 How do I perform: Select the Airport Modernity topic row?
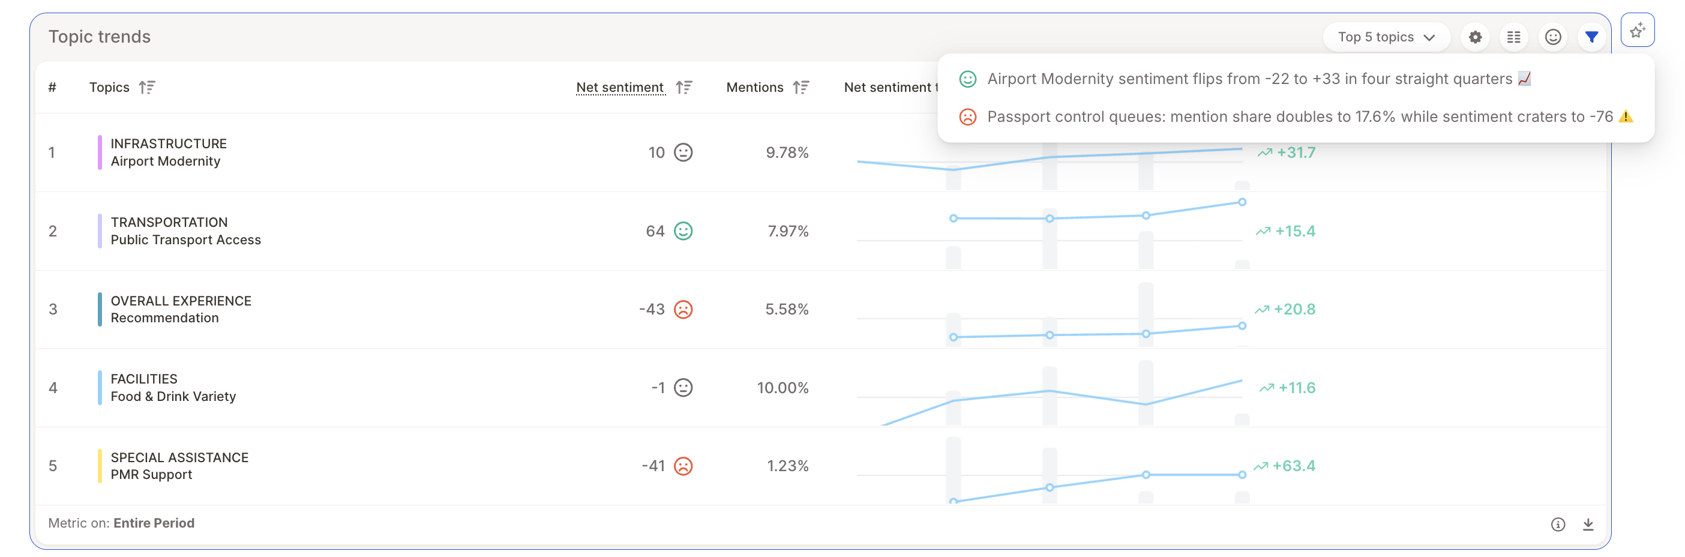pyautogui.click(x=821, y=152)
